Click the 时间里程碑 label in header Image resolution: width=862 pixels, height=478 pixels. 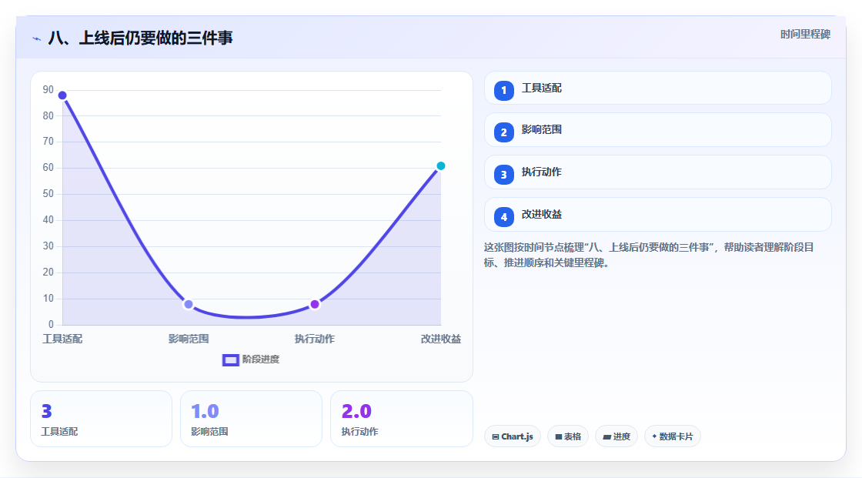(805, 35)
